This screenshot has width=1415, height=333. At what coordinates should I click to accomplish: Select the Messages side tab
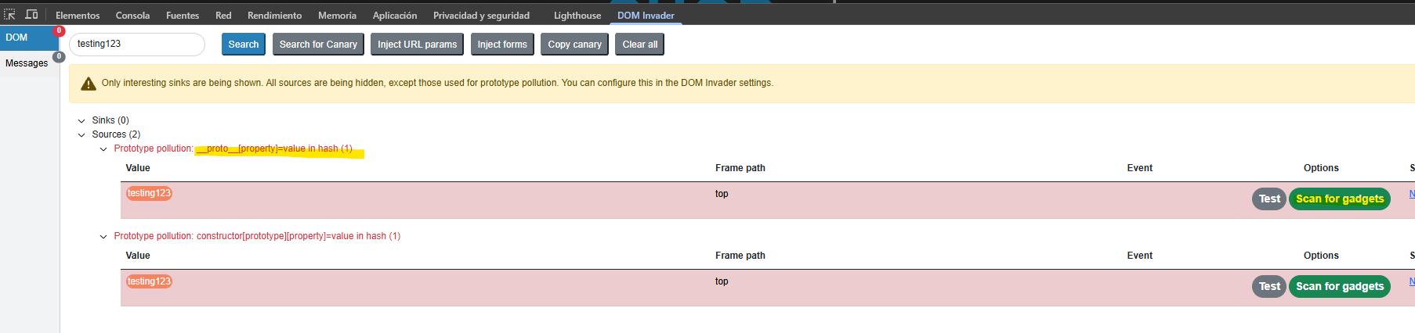click(x=27, y=63)
